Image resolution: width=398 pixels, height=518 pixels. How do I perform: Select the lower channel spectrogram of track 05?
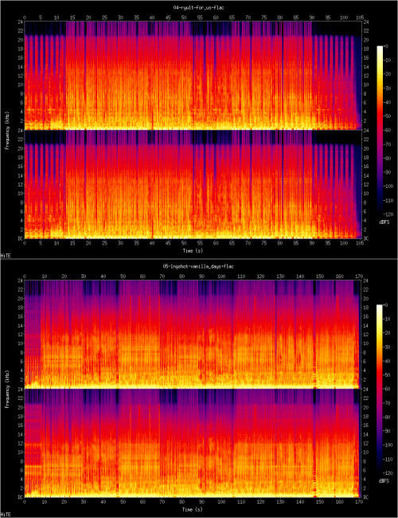tap(192, 442)
